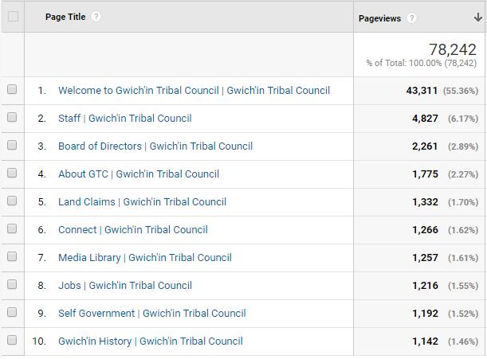
Task: Click the Pageviews help question icon
Action: pos(412,18)
